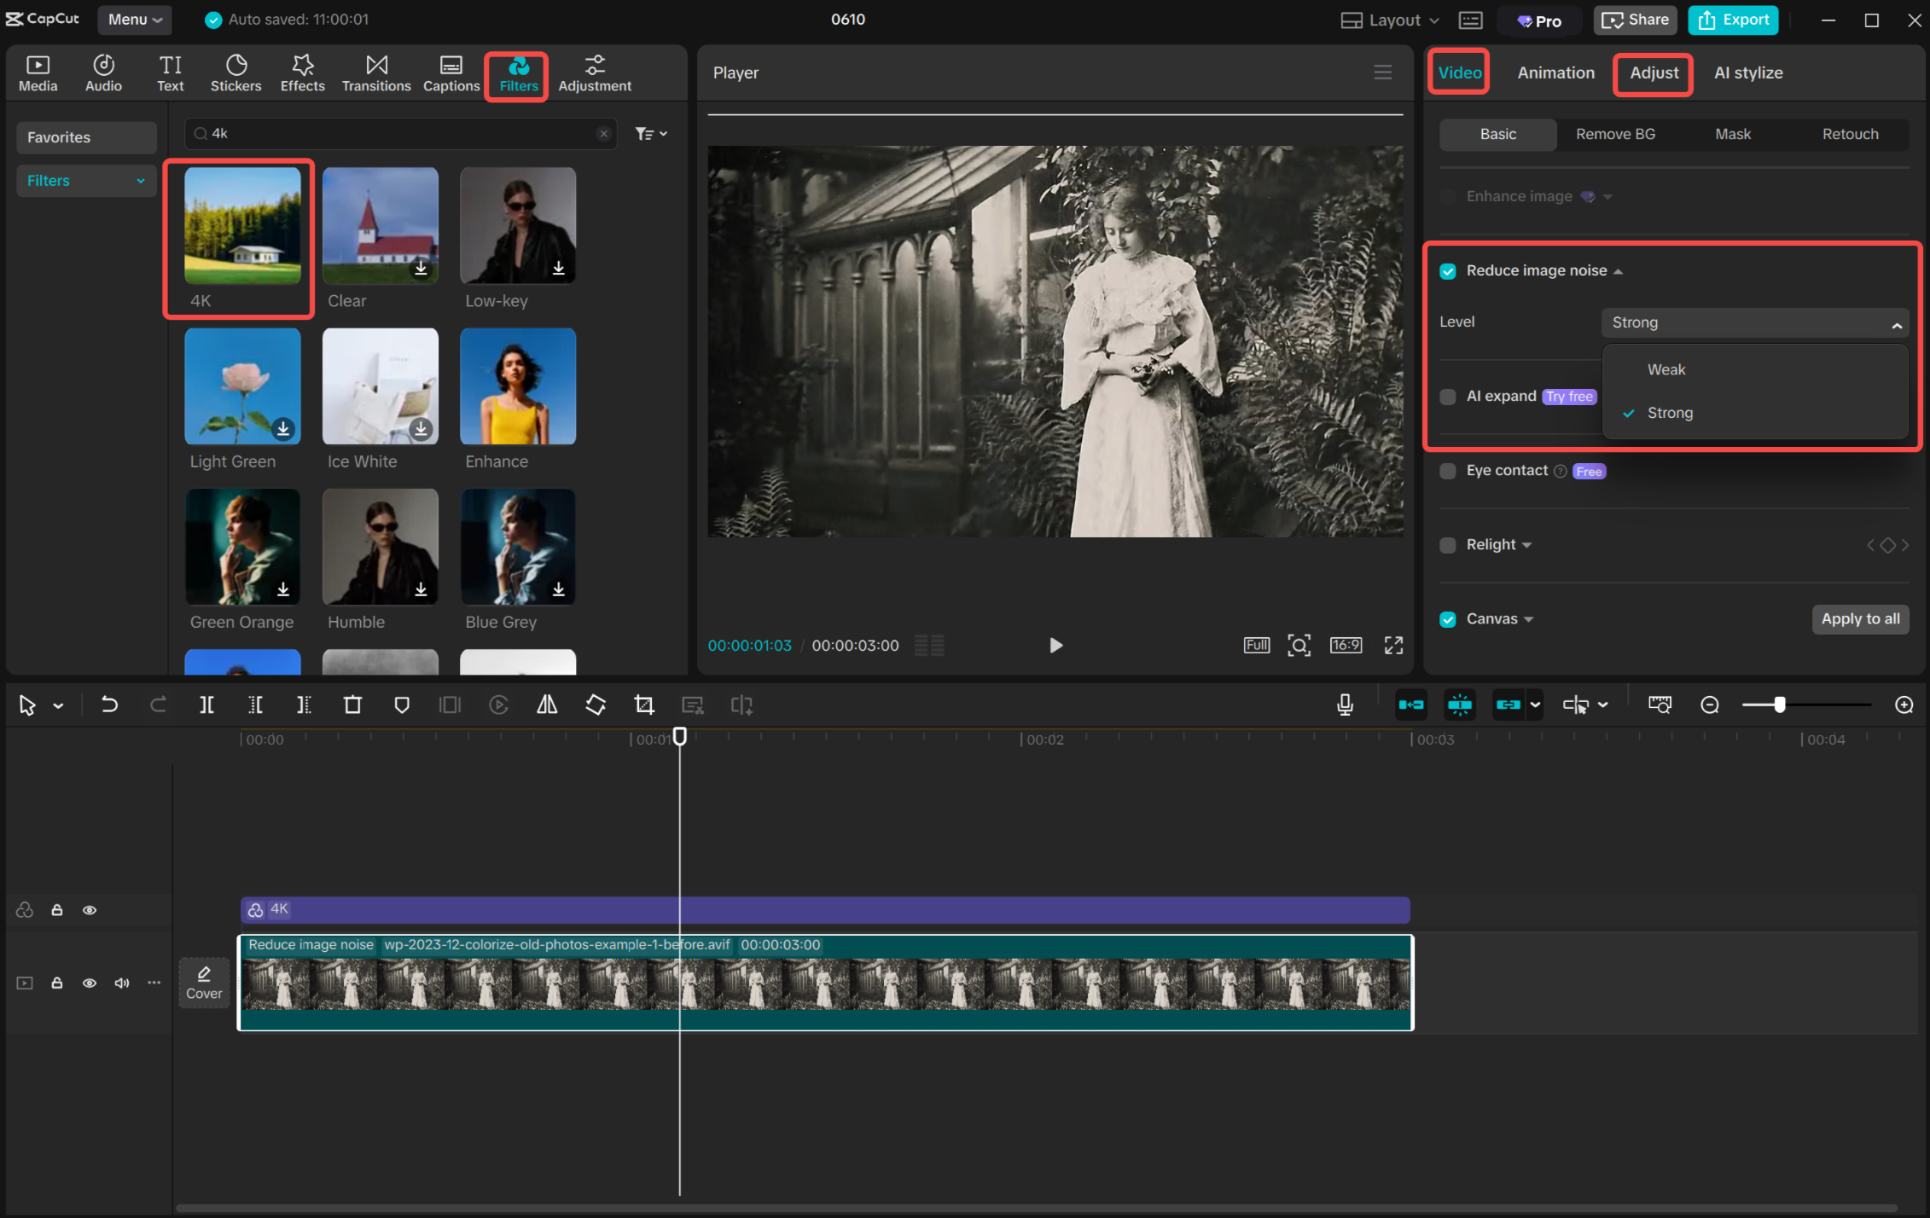Split the clip at the playhead
Screen dimensions: 1930x1218
pos(205,705)
